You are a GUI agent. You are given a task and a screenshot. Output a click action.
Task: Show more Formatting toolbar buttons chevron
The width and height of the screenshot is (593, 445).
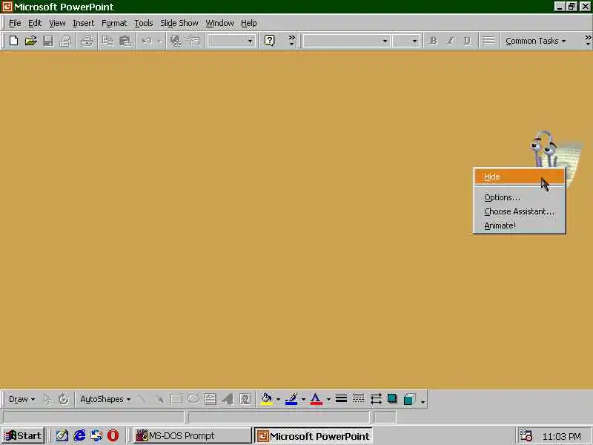[x=588, y=41]
